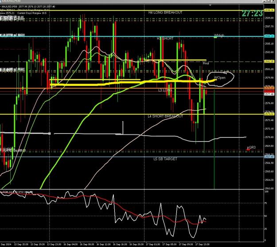Image resolution: width=277 pixels, height=247 pixels.
Task: Select the L4 SHORT BREAKOUT label
Action: point(165,116)
